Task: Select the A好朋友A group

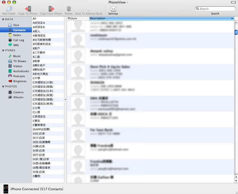Action: (x=48, y=23)
